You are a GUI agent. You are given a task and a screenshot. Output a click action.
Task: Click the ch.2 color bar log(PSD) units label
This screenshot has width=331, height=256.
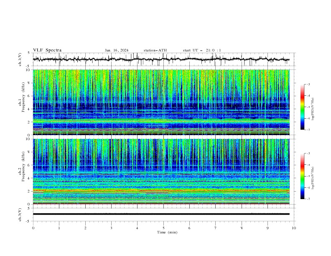[313, 178]
